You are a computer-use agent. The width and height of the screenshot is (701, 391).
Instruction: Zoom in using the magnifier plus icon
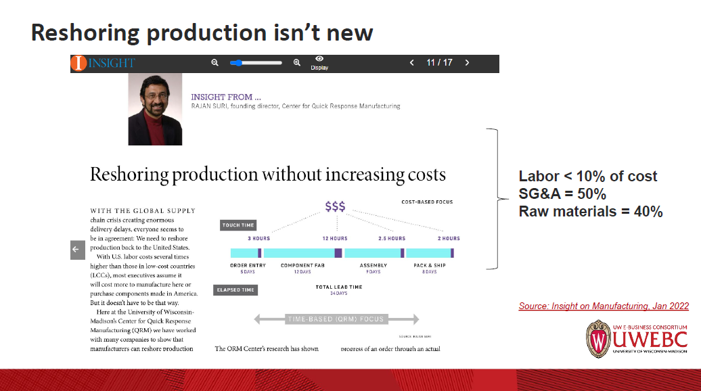pos(297,62)
